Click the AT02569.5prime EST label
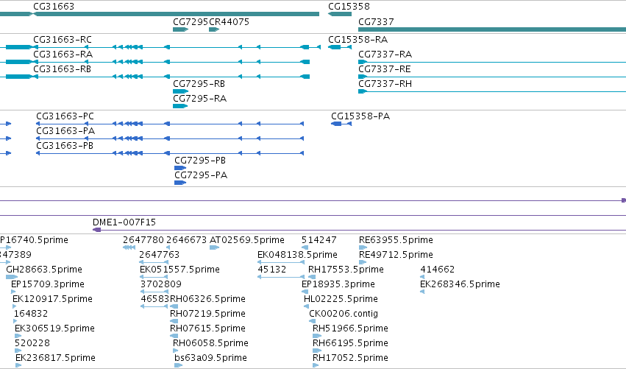626x369 pixels. coord(246,240)
